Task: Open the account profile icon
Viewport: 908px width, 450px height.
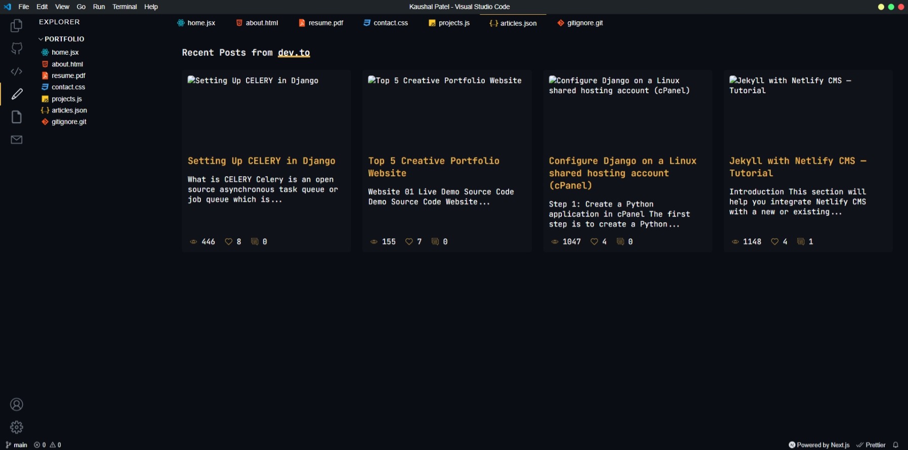Action: click(17, 404)
